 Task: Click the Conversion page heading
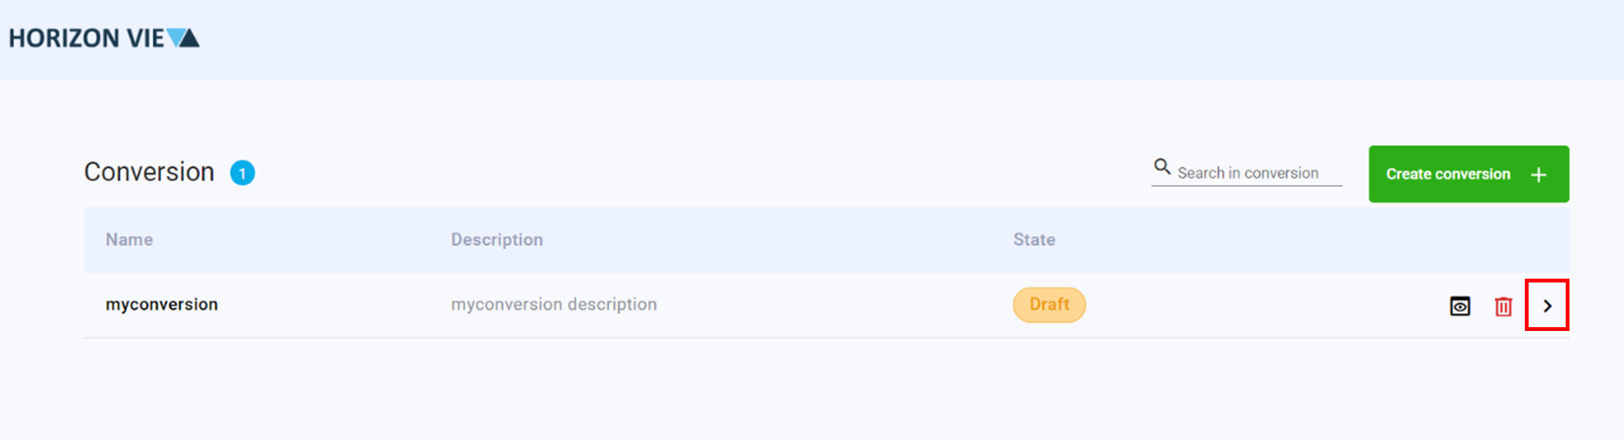coord(148,172)
